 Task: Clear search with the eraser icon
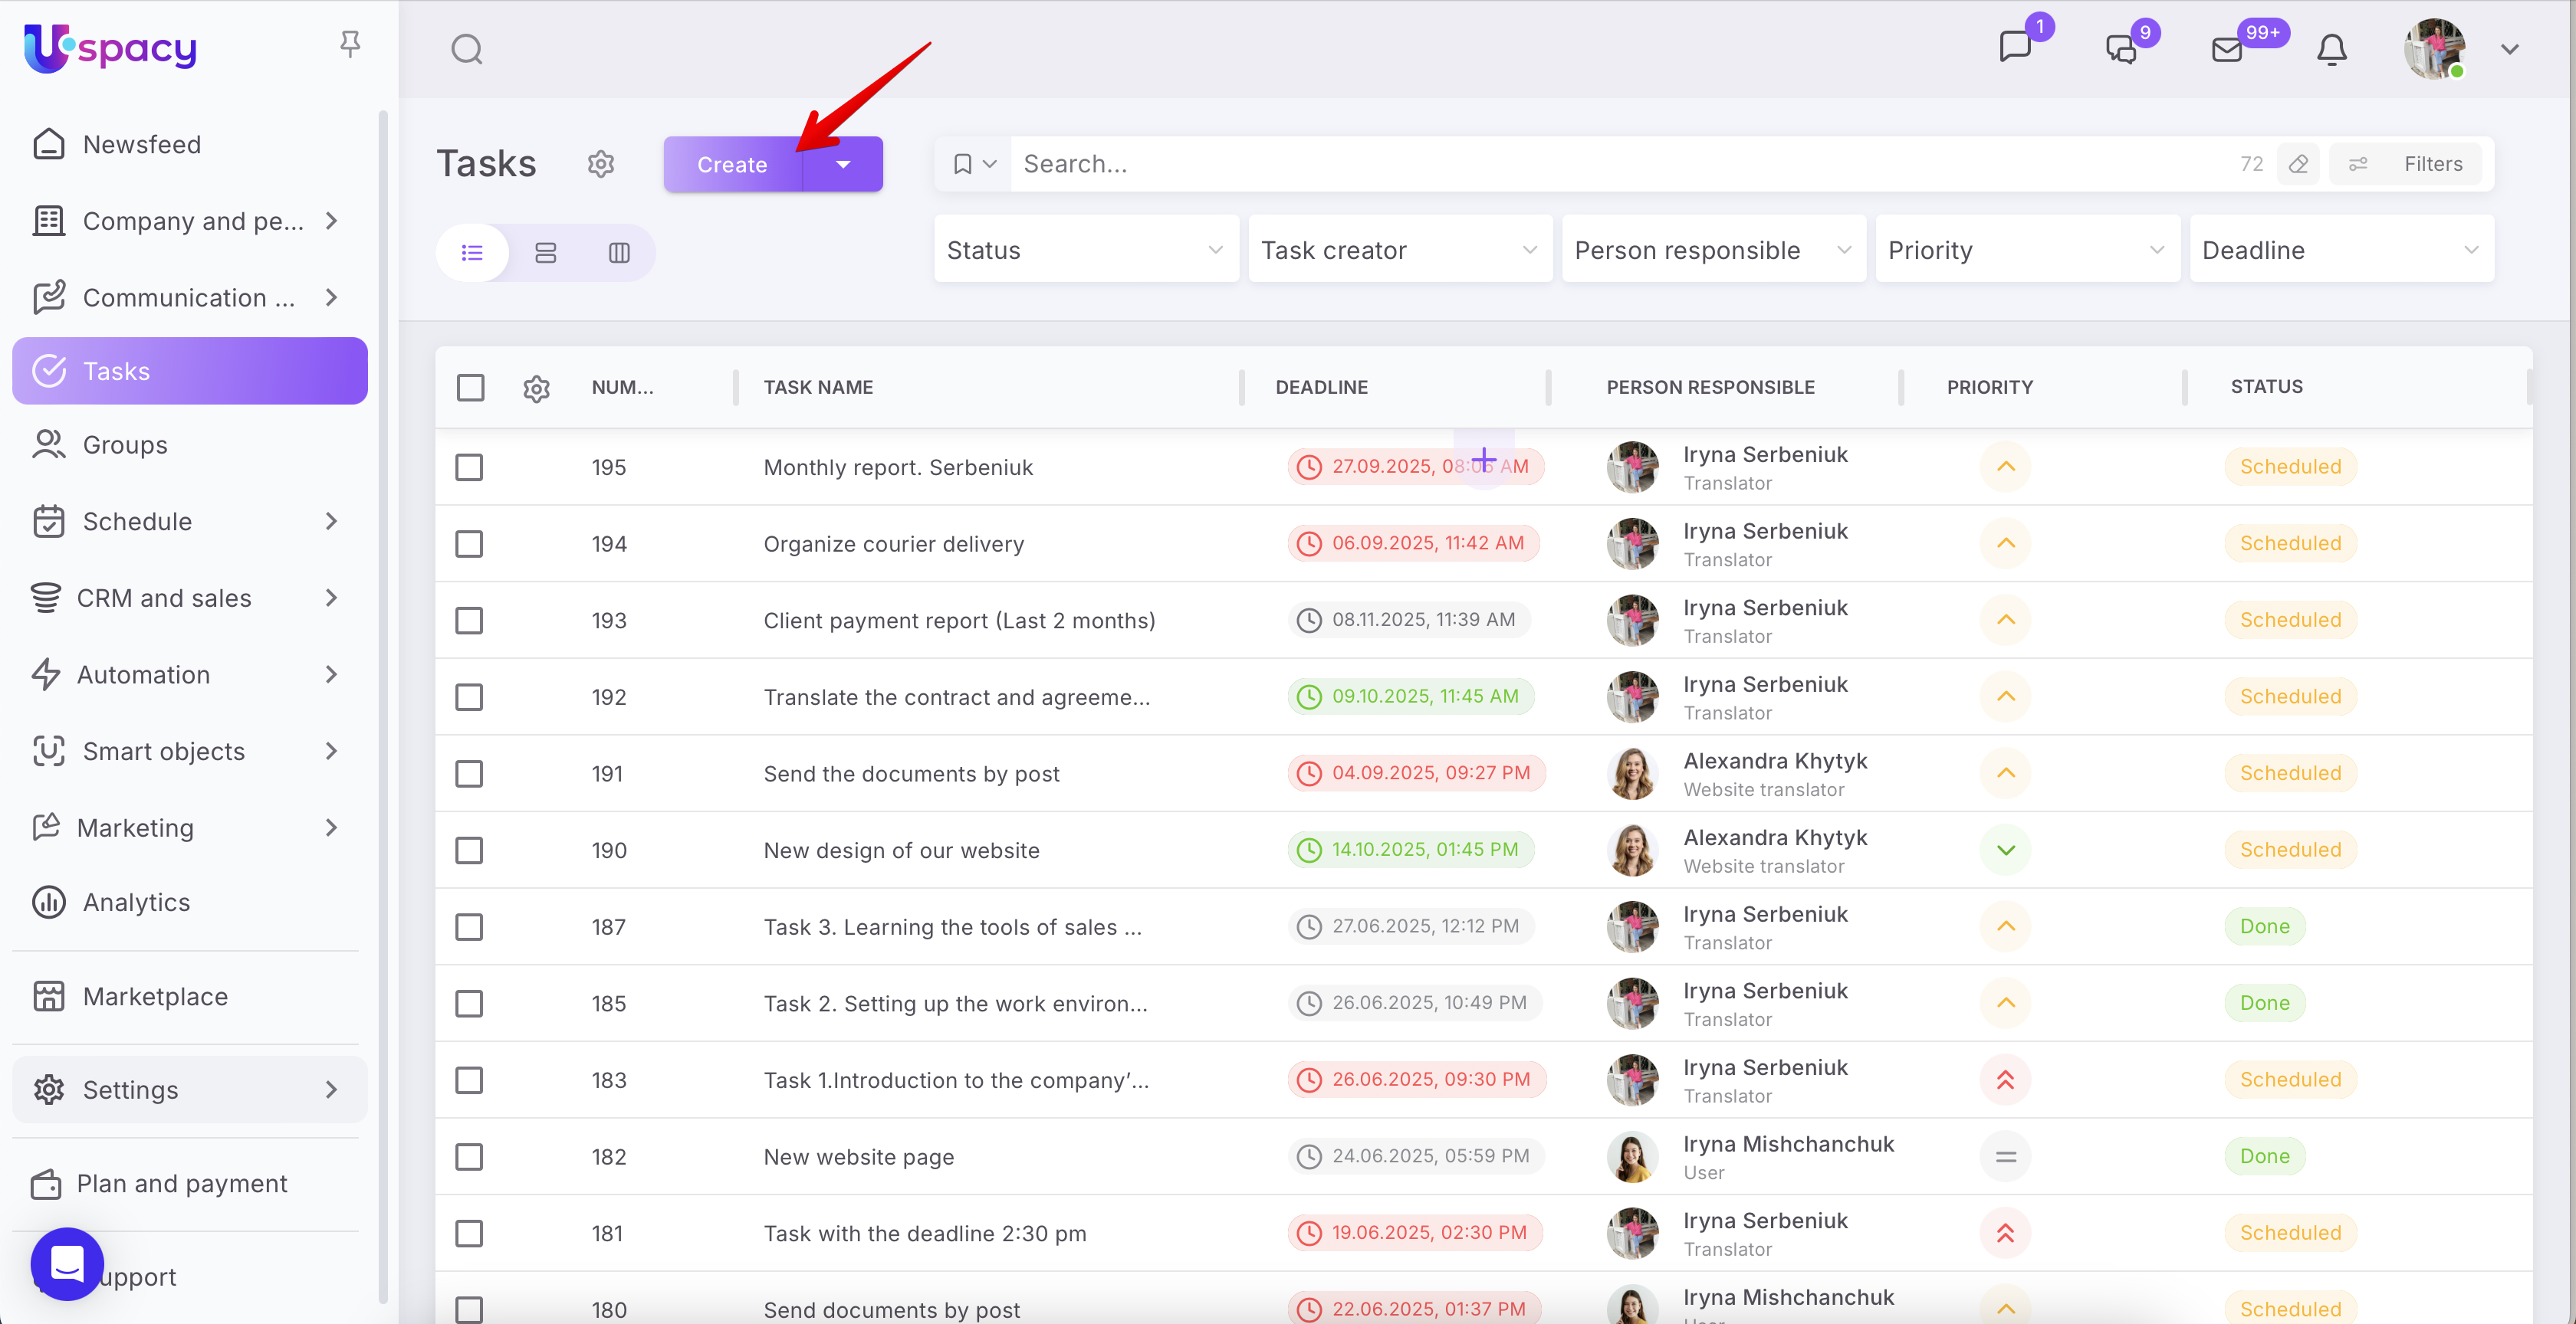[x=2298, y=164]
